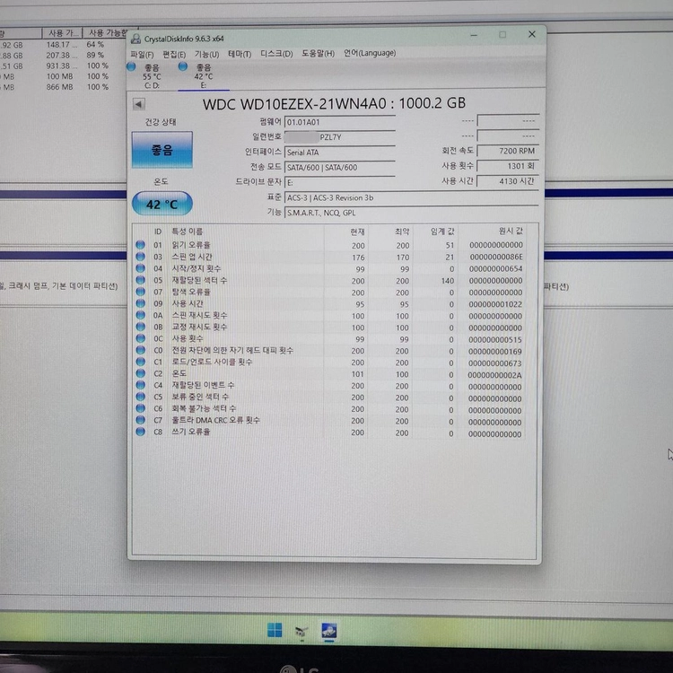Click the status icon for 보류 중인 섹터 수 row

click(x=140, y=397)
